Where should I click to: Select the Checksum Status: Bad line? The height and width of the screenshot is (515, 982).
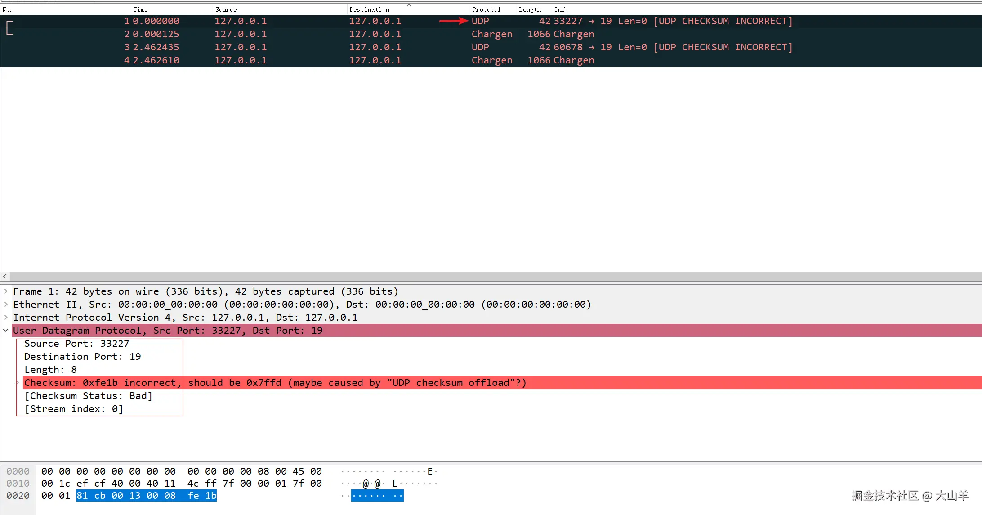tap(88, 396)
